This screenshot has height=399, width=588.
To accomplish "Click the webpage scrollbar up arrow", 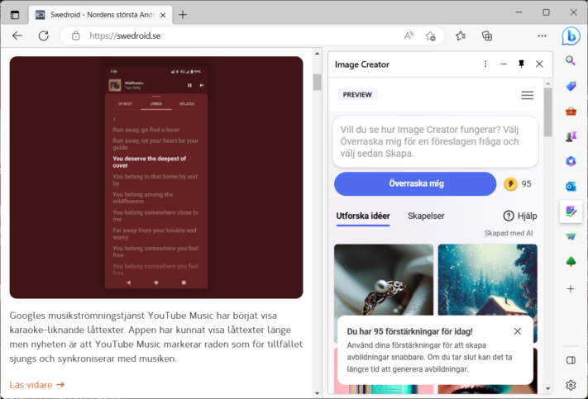I will click(318, 54).
